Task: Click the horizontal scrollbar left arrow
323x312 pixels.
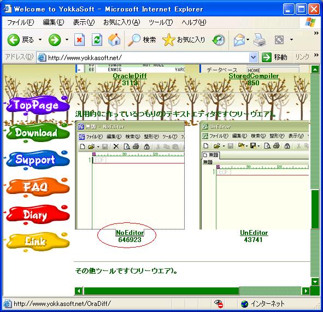Action: click(x=79, y=291)
